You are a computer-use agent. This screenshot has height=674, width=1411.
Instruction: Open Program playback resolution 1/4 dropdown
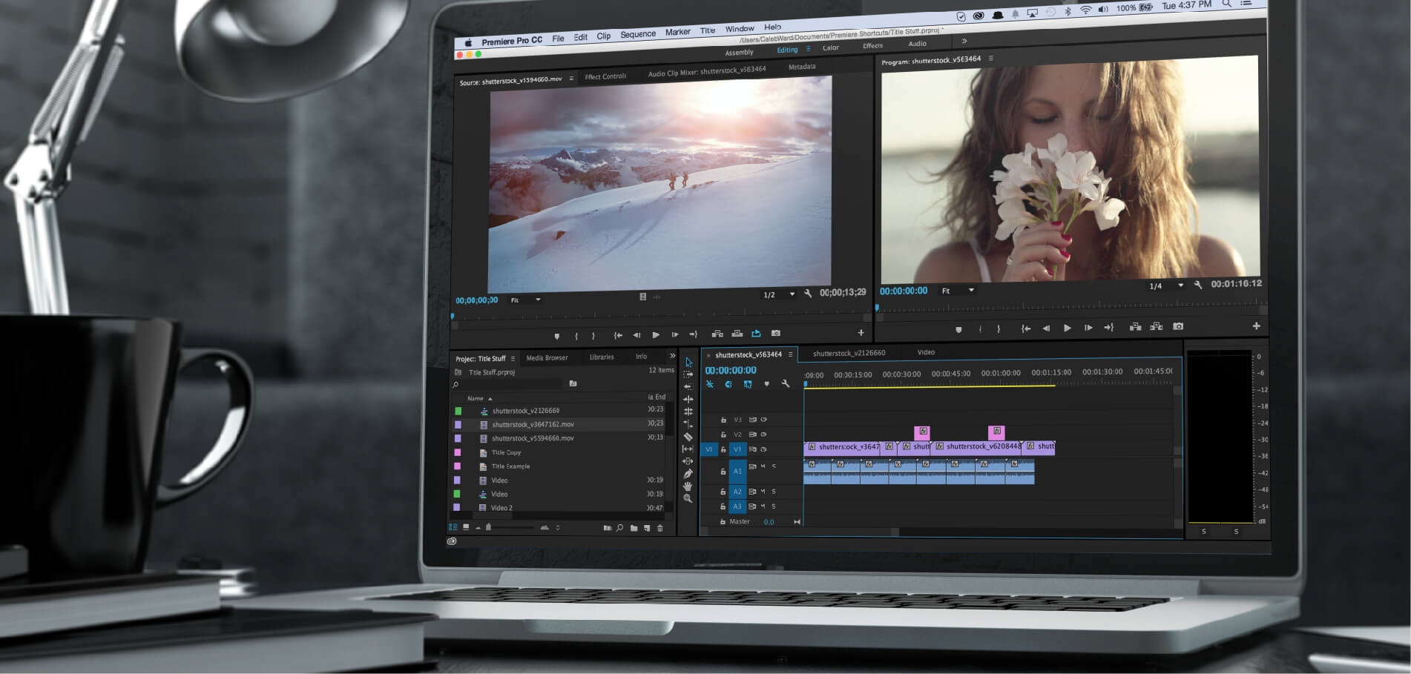pyautogui.click(x=1166, y=285)
